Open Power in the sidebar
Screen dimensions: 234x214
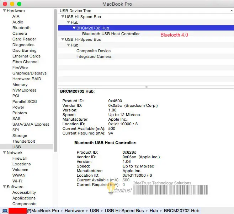18,107
